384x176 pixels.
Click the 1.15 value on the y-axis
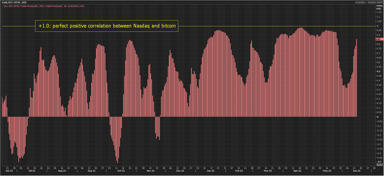(379, 12)
